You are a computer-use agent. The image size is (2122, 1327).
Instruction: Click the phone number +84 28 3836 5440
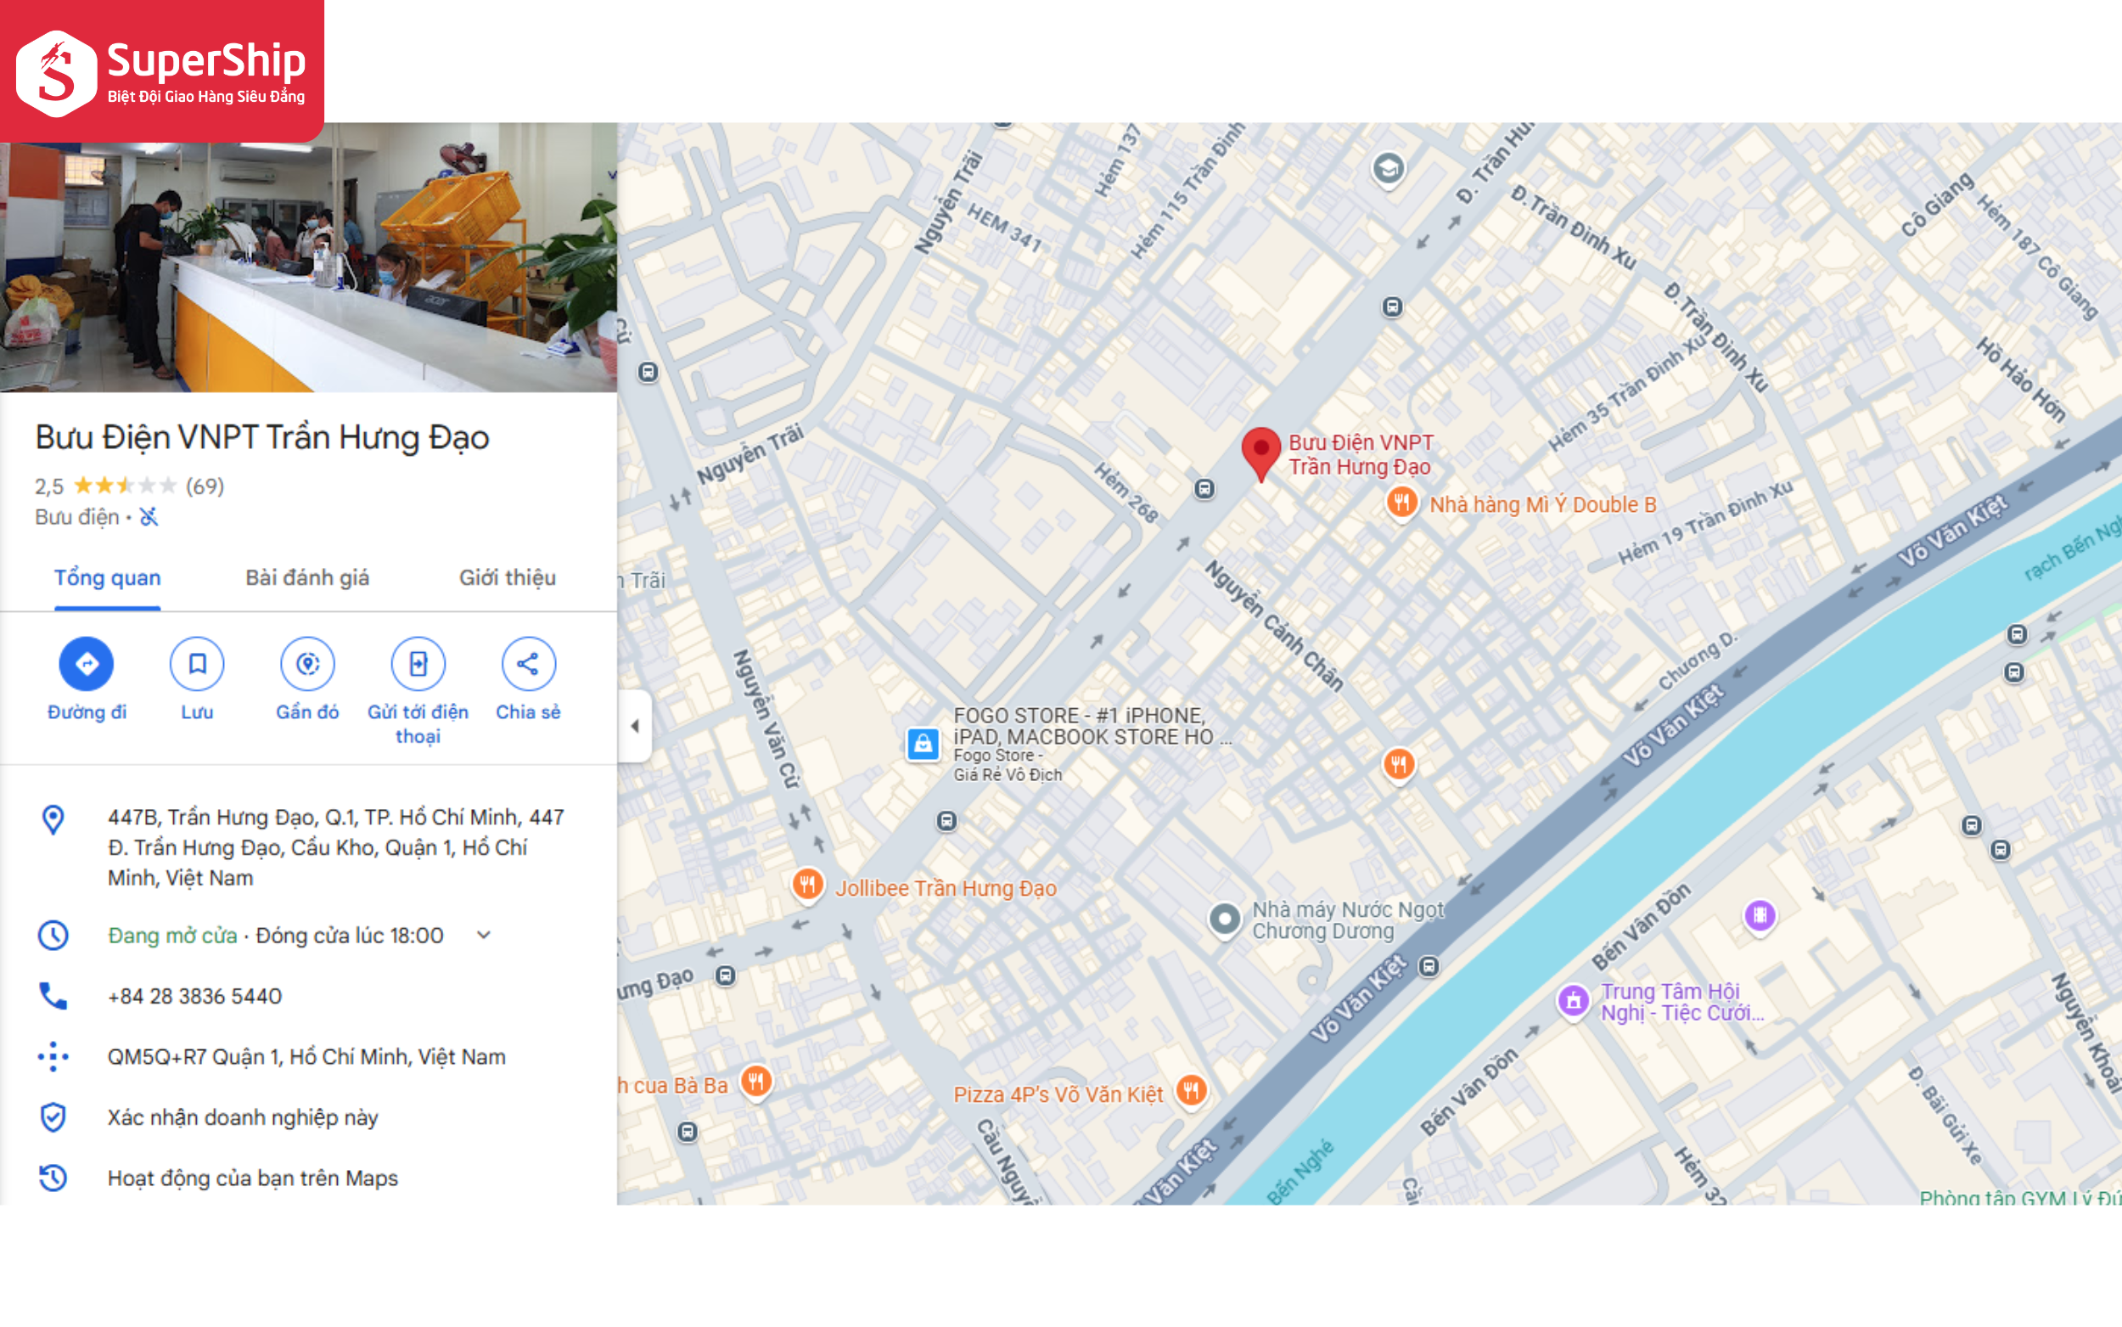tap(194, 996)
